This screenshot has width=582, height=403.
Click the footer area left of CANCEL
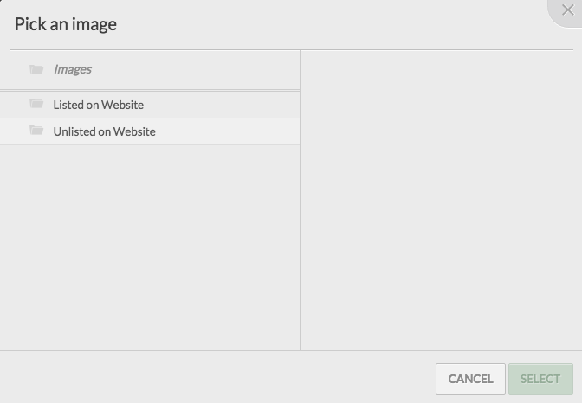(217, 377)
